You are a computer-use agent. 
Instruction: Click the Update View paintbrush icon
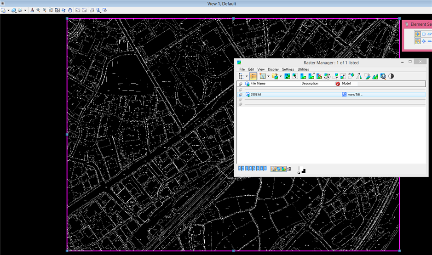pos(32,10)
